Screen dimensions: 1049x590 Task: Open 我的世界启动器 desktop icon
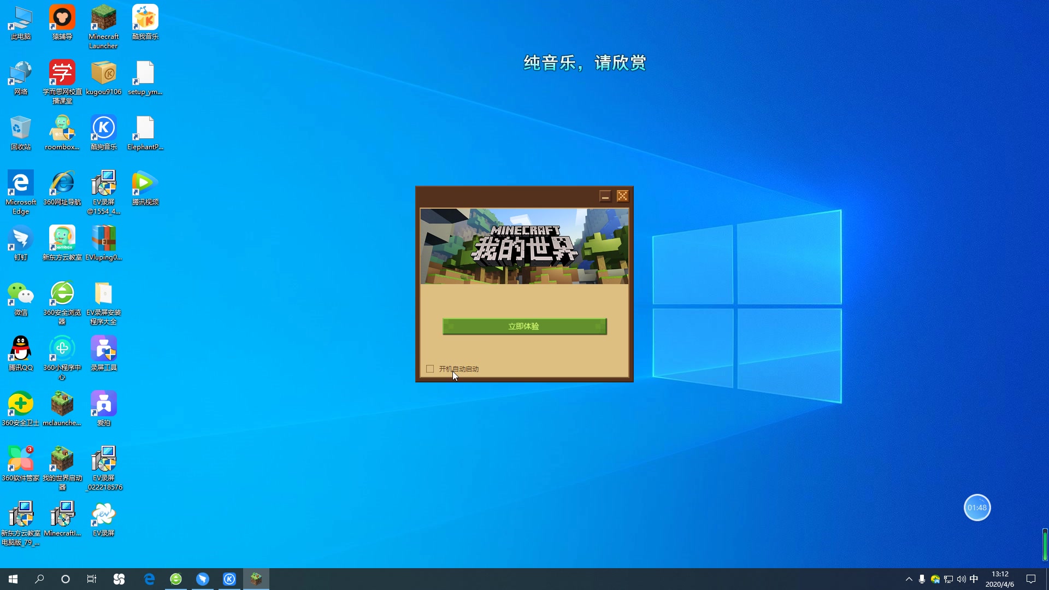point(62,469)
